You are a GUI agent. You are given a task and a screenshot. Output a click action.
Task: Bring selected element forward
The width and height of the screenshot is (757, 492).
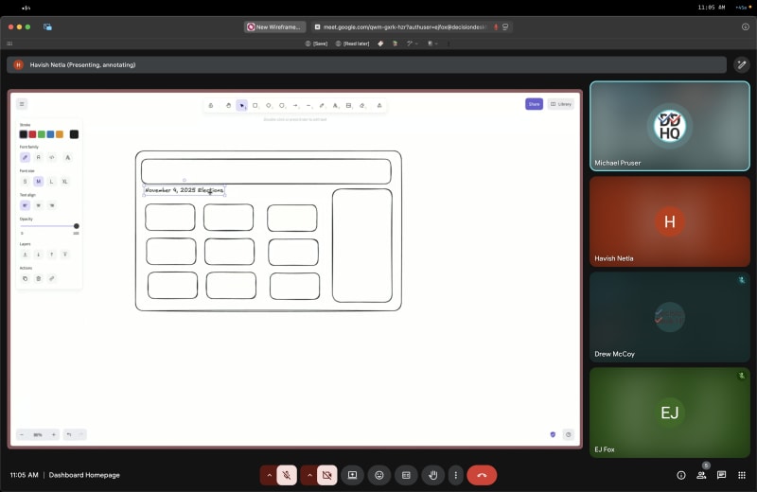(52, 255)
